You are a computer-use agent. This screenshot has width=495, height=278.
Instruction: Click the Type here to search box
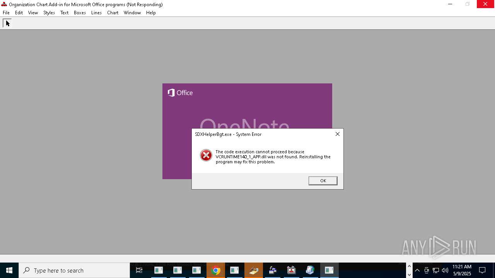74,270
